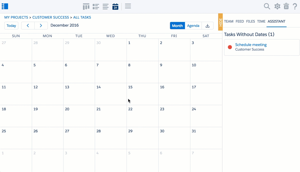300x172 pixels.
Task: Select December 23 day cell
Action: [174, 116]
